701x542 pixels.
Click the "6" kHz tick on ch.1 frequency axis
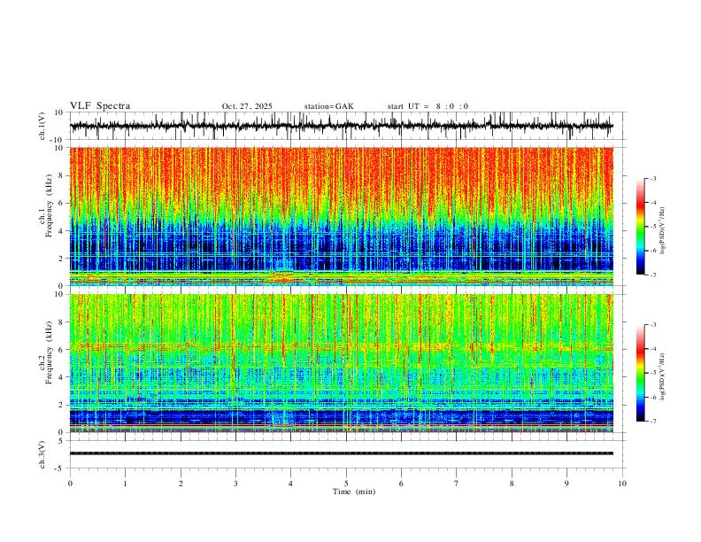(62, 203)
